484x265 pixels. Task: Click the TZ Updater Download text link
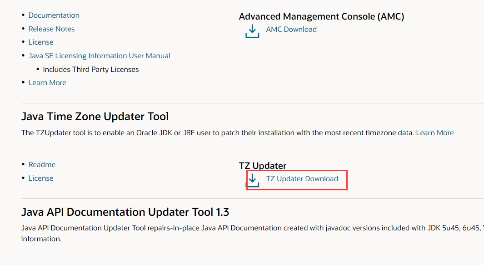pos(302,179)
